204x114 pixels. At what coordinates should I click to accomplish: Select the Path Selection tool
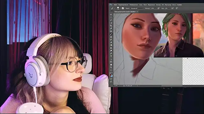point(111,59)
